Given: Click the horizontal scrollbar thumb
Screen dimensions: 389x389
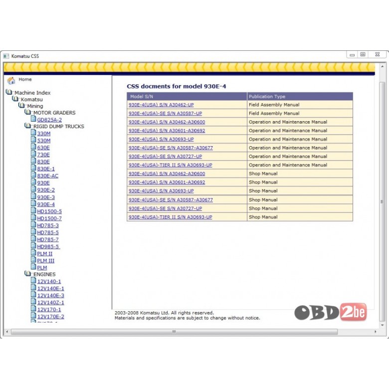Looking at the screenshot, I should pyautogui.click(x=174, y=332).
